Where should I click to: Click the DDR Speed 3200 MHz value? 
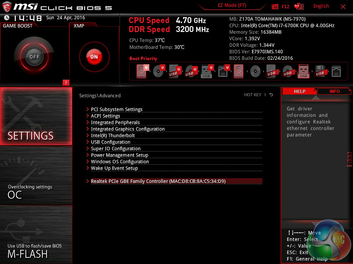point(192,30)
